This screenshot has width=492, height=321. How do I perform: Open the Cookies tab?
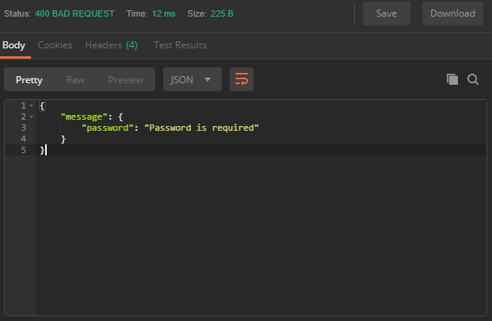coord(55,45)
